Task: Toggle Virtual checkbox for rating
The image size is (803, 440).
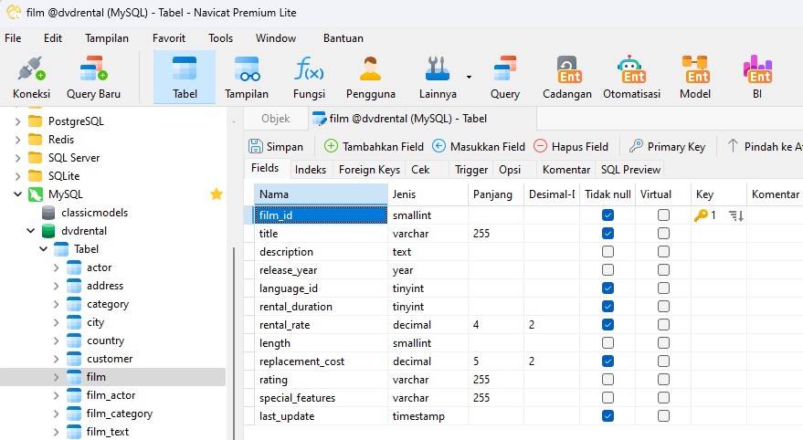Action: click(x=664, y=380)
